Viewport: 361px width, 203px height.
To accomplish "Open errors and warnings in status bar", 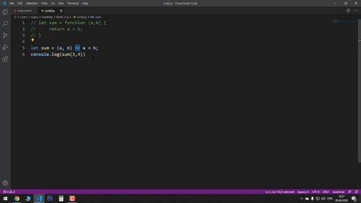I will 9,192.
